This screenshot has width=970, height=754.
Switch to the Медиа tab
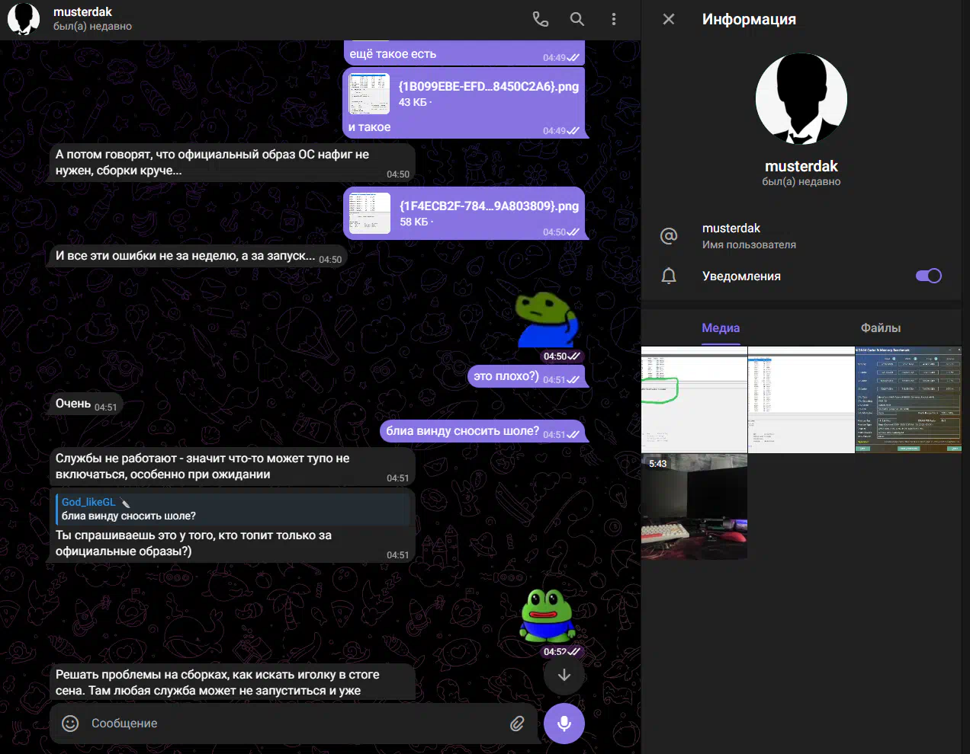[x=721, y=328]
